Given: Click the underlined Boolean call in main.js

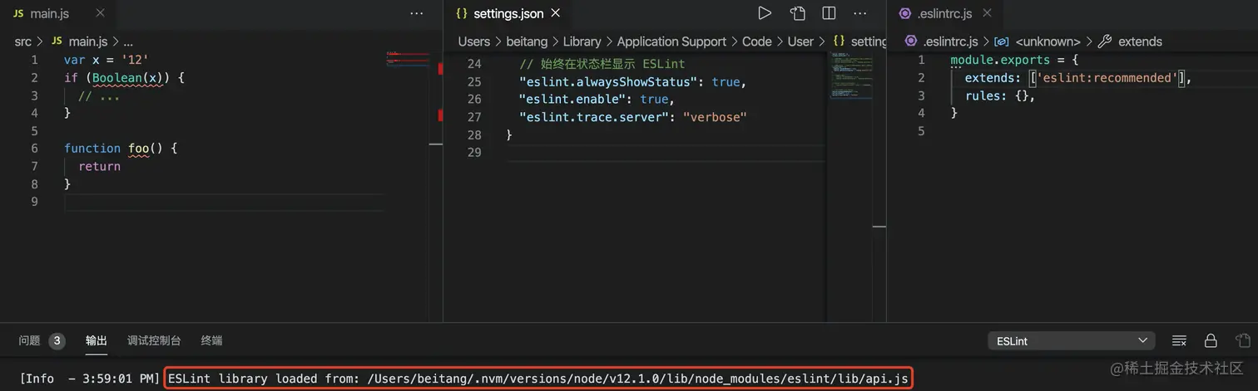Looking at the screenshot, I should click(116, 77).
